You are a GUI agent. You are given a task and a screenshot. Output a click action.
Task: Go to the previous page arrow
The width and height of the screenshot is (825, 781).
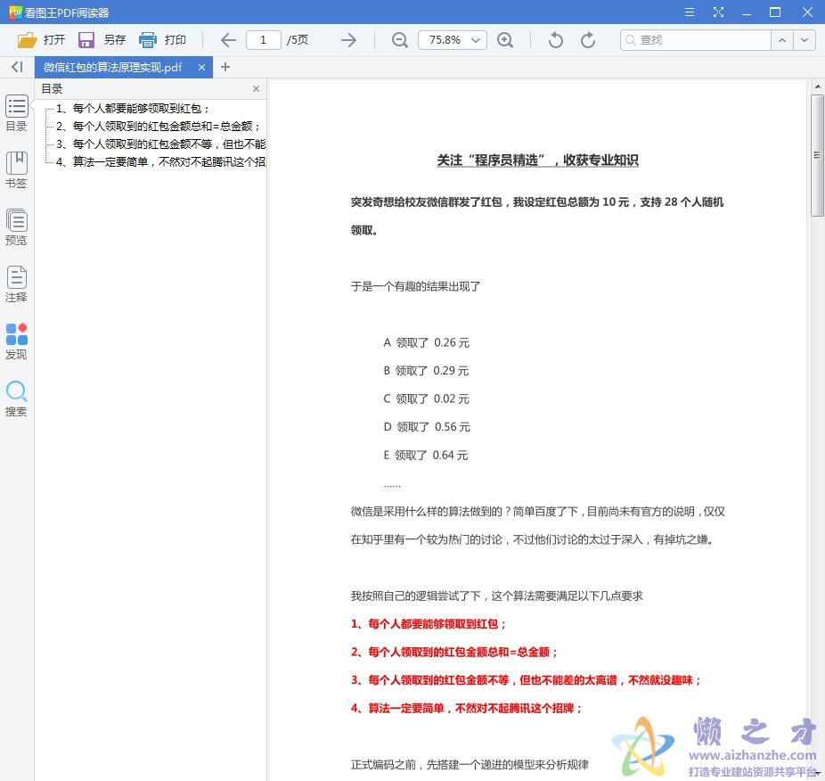tap(228, 40)
